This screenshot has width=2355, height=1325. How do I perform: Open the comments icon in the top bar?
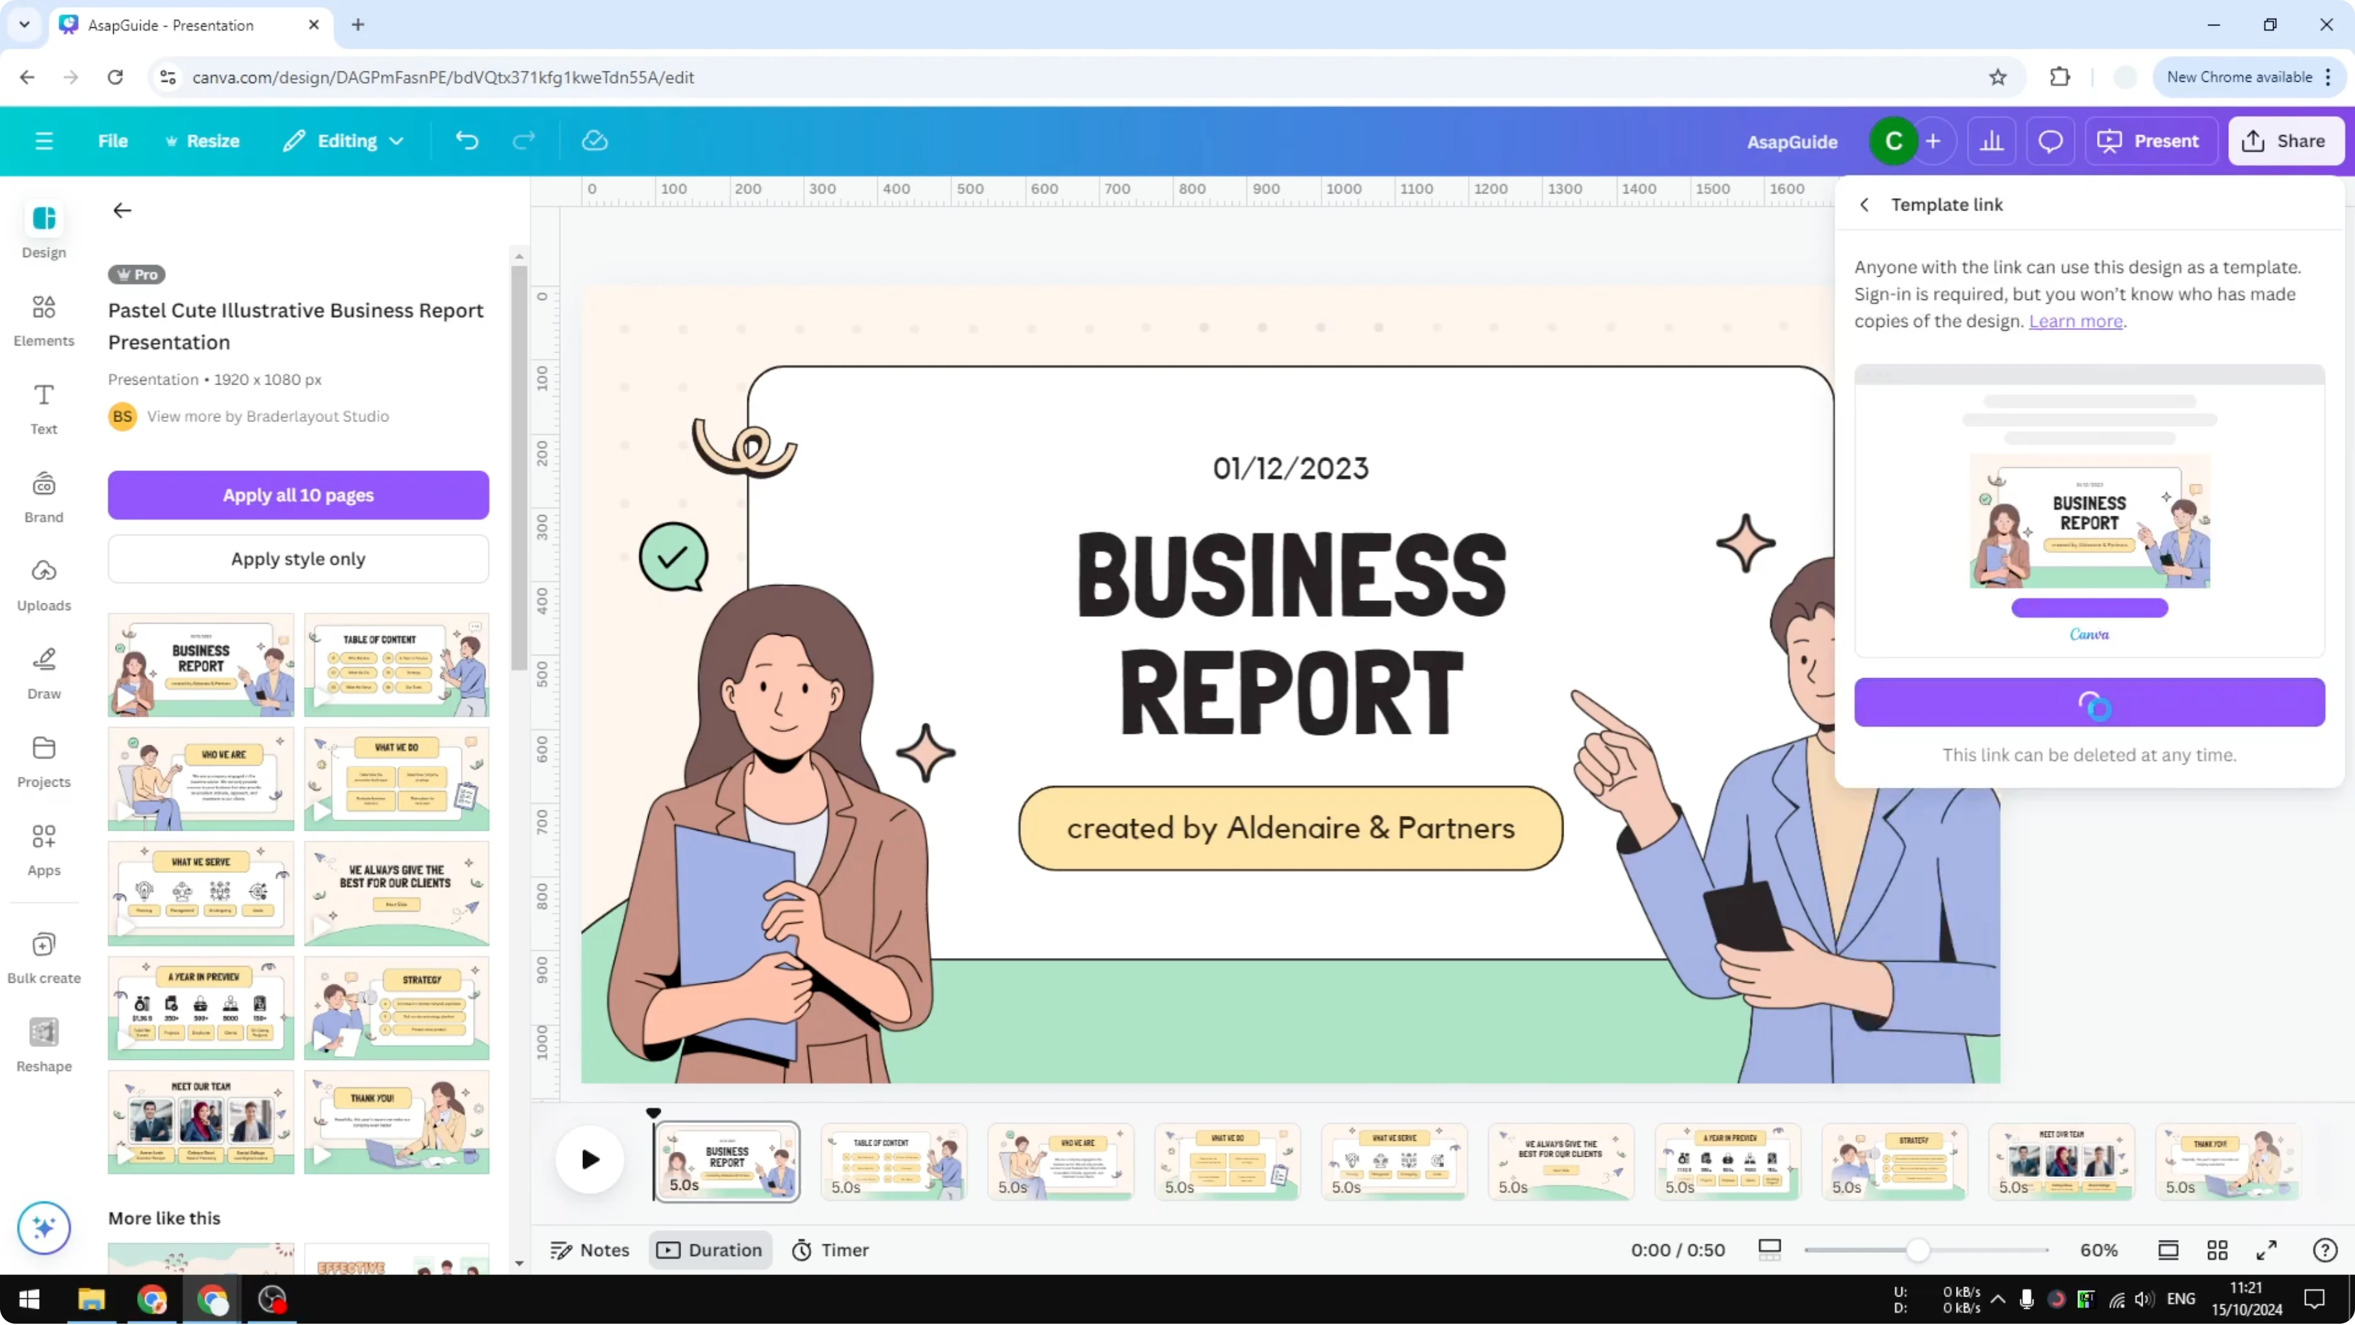click(2051, 140)
